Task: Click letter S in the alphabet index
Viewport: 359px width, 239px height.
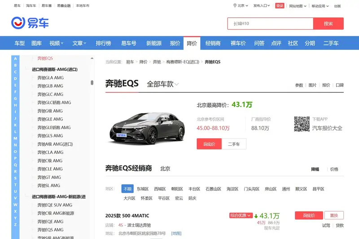Action: [15, 178]
